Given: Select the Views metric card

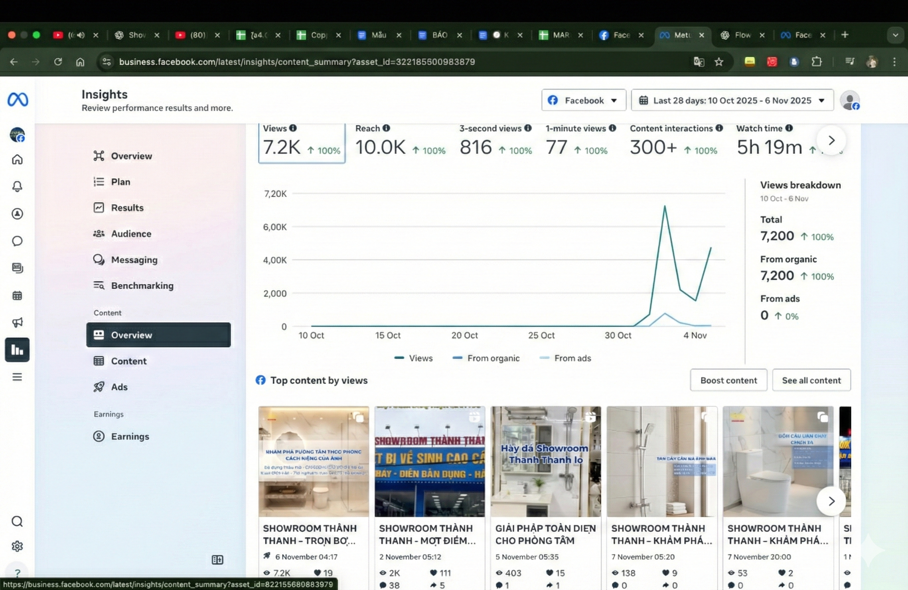Looking at the screenshot, I should pos(301,143).
